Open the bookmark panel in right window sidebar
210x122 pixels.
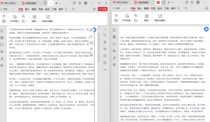(x=114, y=30)
